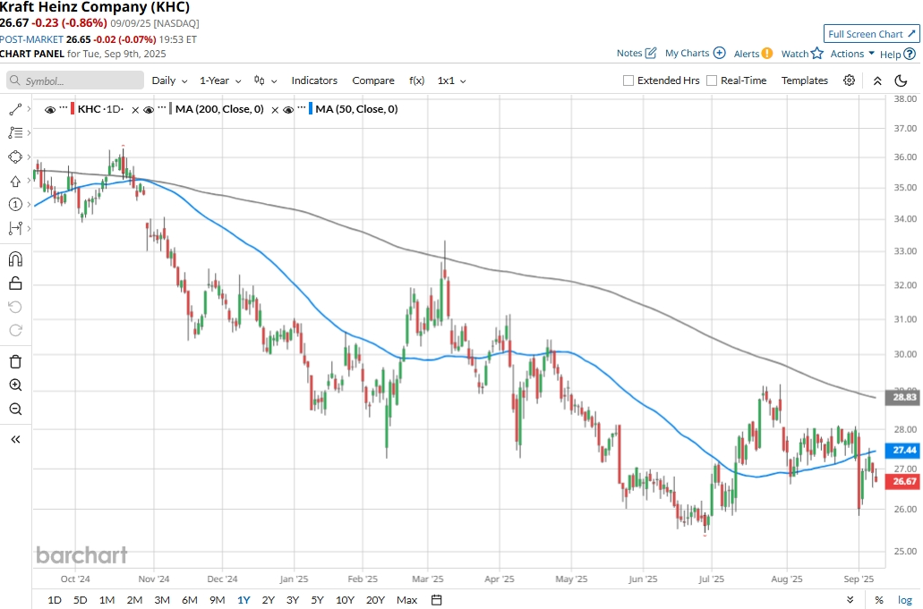The image size is (923, 609).
Task: Click the redo arrow in left toolbar
Action: [15, 330]
